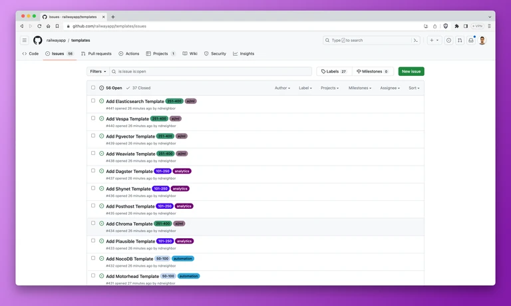The height and width of the screenshot is (306, 511).
Task: Click the share icon in address bar
Action: point(434,26)
